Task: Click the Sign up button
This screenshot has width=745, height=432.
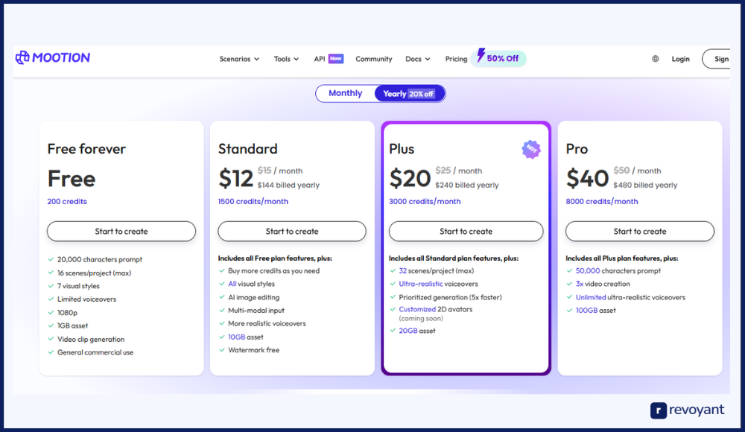Action: tap(717, 59)
